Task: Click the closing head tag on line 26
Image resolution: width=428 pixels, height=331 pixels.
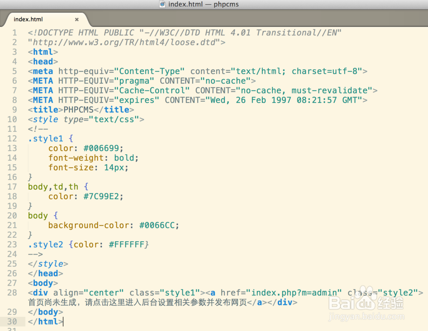Action: click(46, 273)
